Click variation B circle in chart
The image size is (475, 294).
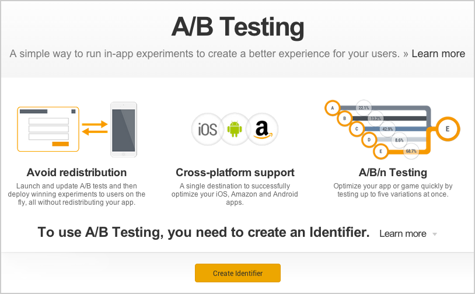(344, 118)
